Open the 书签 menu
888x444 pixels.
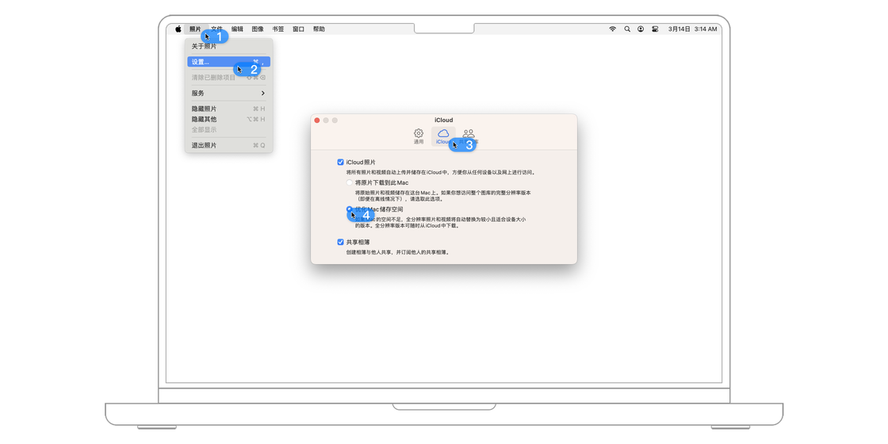[278, 29]
